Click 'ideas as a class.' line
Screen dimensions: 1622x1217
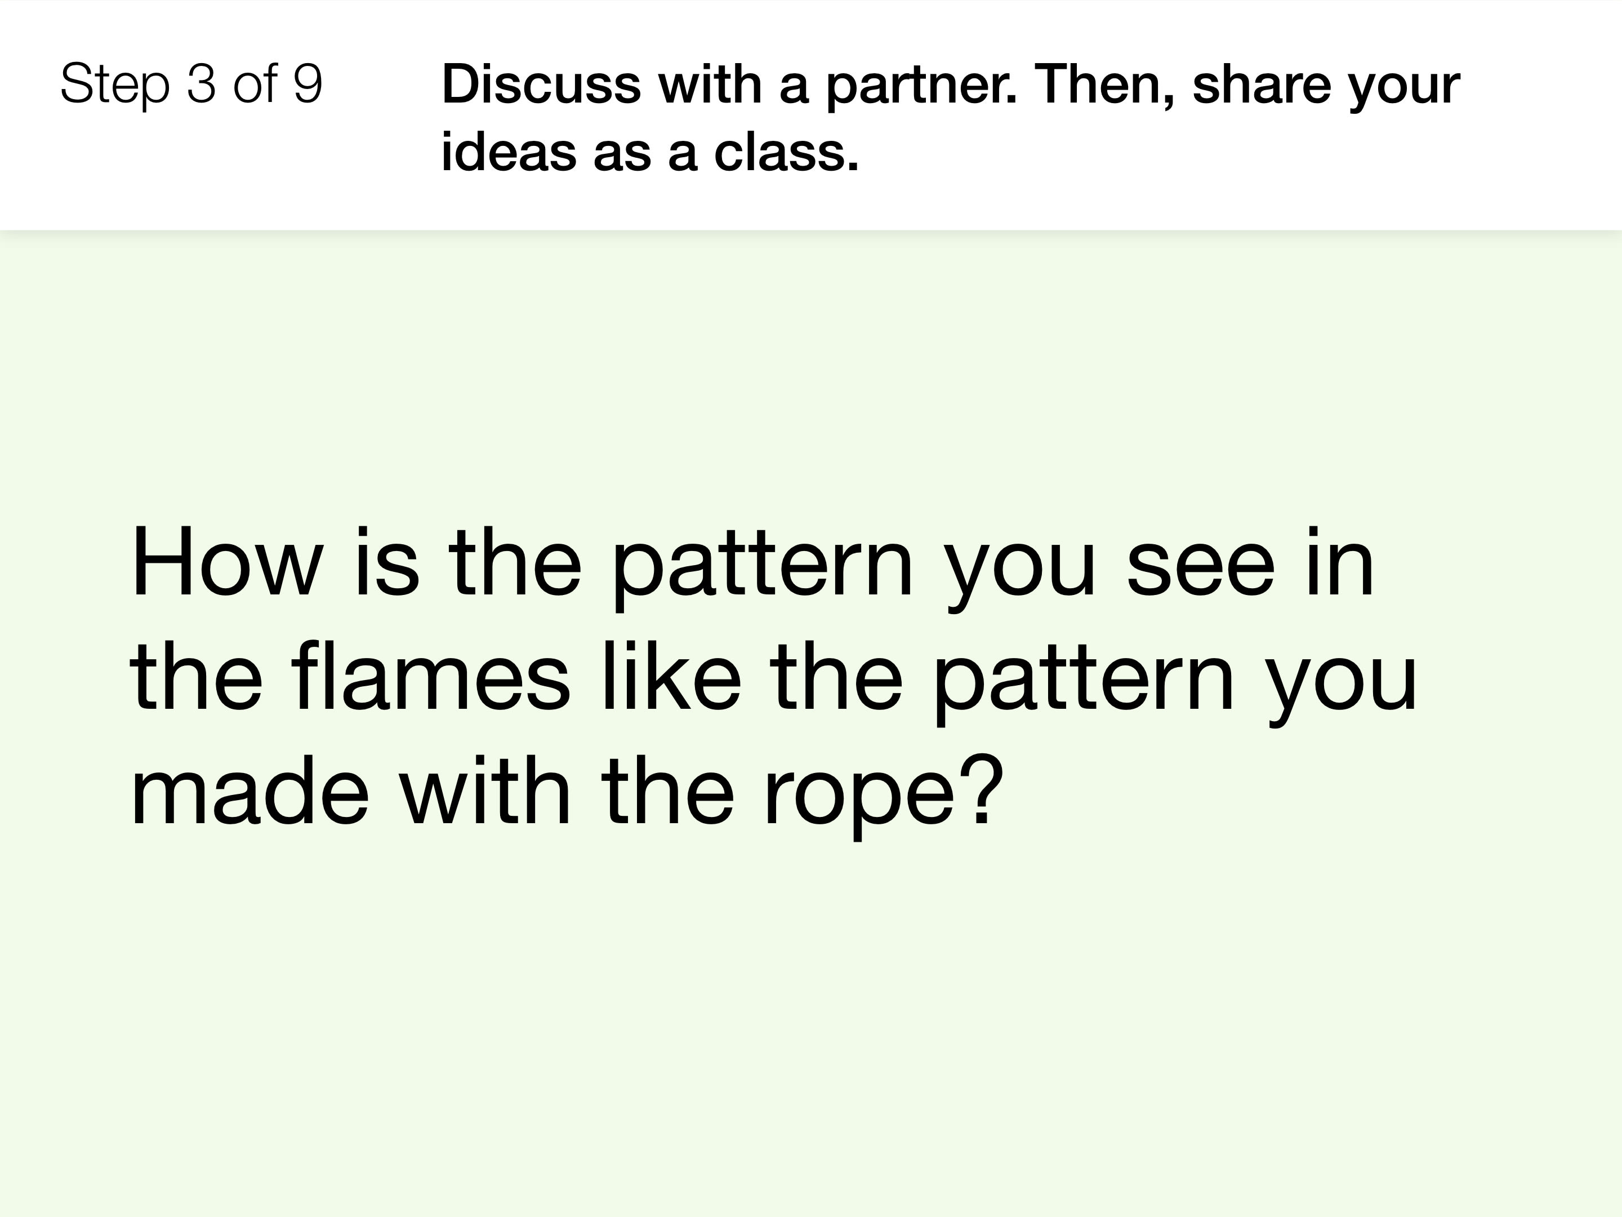[x=650, y=153]
